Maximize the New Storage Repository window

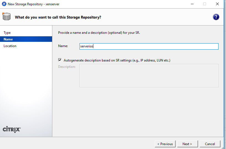[x=205, y=4]
